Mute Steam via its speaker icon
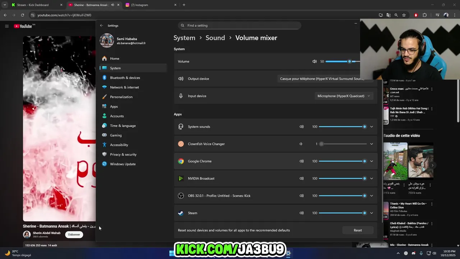 (x=302, y=213)
